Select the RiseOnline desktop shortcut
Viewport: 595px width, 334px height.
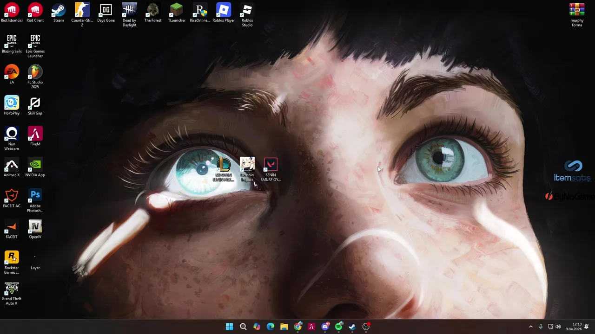tap(200, 13)
